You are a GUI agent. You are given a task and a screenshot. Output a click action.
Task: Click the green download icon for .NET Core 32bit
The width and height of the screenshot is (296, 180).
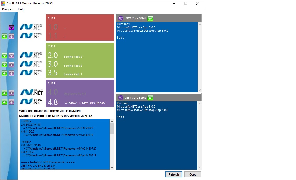point(150,98)
